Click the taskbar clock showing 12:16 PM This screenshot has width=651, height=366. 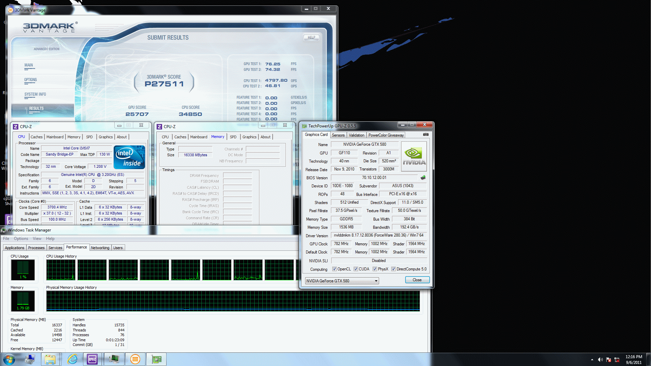(634, 360)
